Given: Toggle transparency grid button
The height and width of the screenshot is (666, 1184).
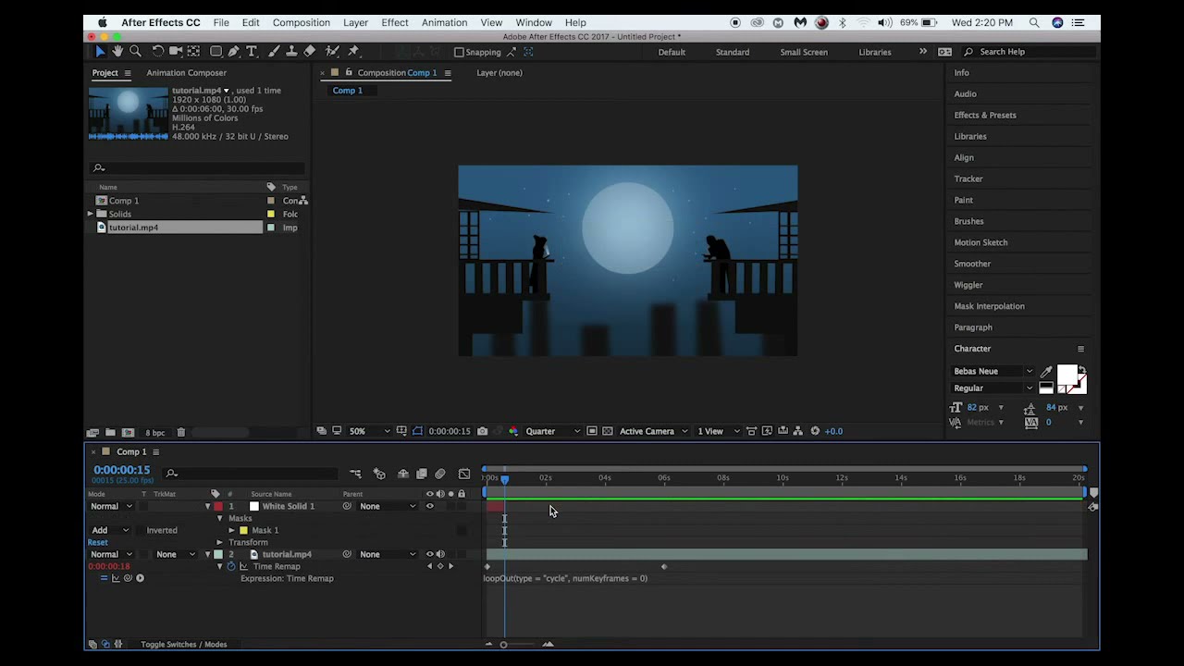Looking at the screenshot, I should click(607, 431).
